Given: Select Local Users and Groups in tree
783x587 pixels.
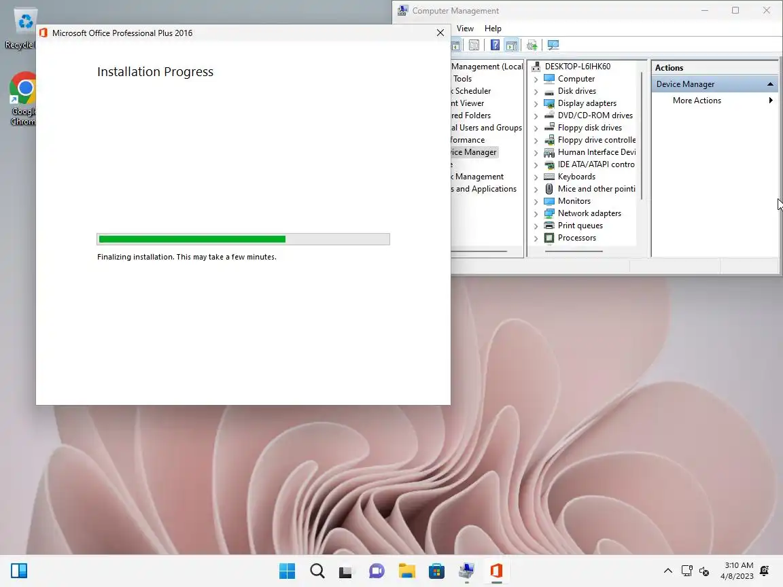Looking at the screenshot, I should pos(487,128).
